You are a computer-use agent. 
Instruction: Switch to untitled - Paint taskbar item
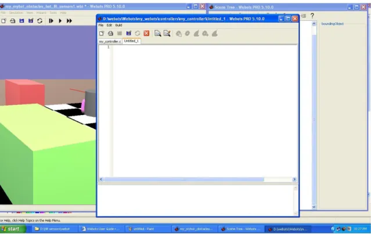click(x=148, y=229)
